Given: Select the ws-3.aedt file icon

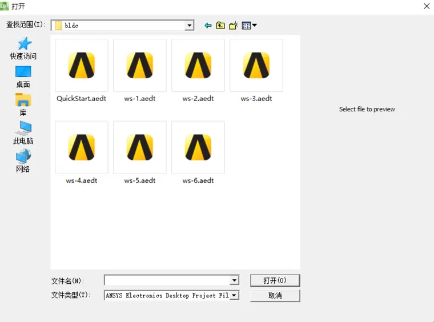Looking at the screenshot, I should (x=256, y=65).
